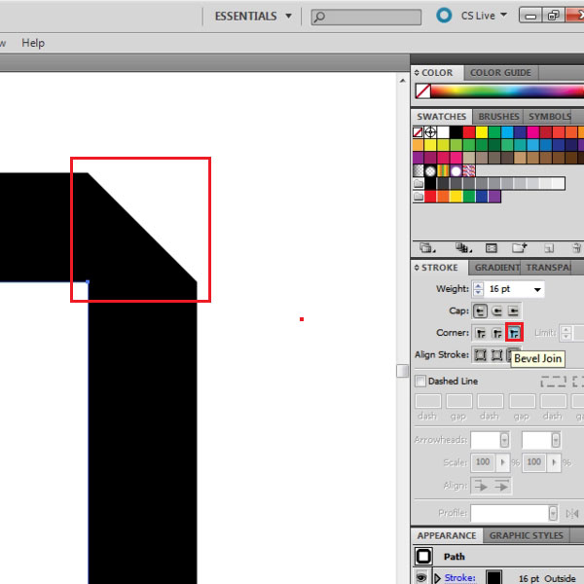Pick a color from the Color spectrum bar
The height and width of the screenshot is (584, 584).
507,91
